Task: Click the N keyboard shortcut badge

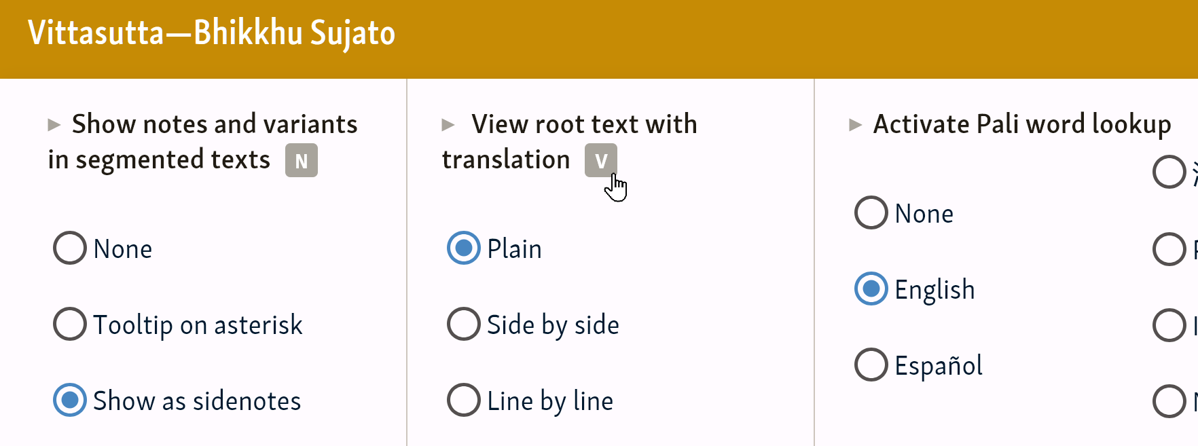Action: (301, 161)
